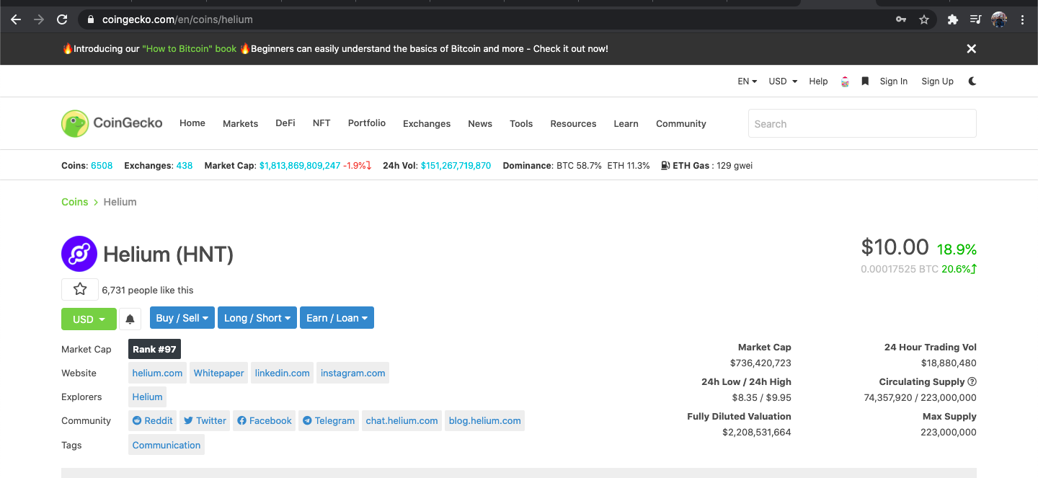Open the Exchanges menu
The height and width of the screenshot is (478, 1038).
(427, 123)
